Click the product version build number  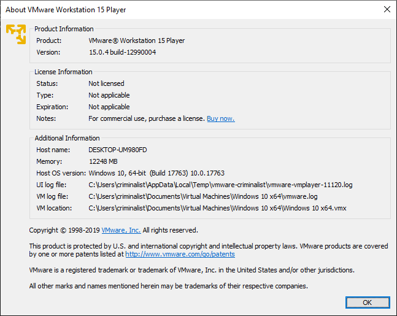(x=122, y=52)
